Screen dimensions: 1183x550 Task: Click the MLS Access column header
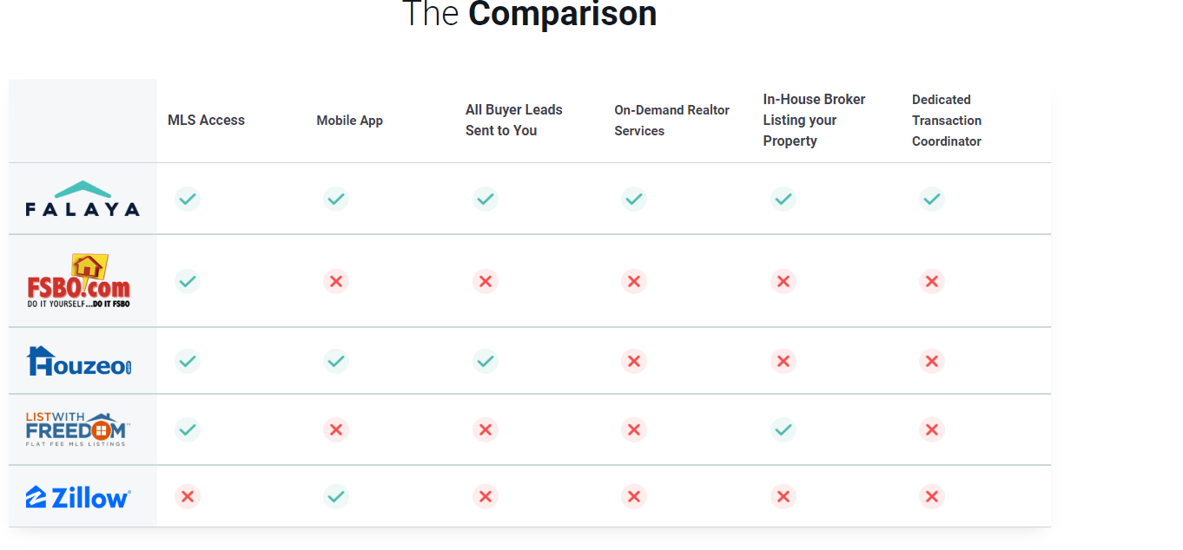206,121
